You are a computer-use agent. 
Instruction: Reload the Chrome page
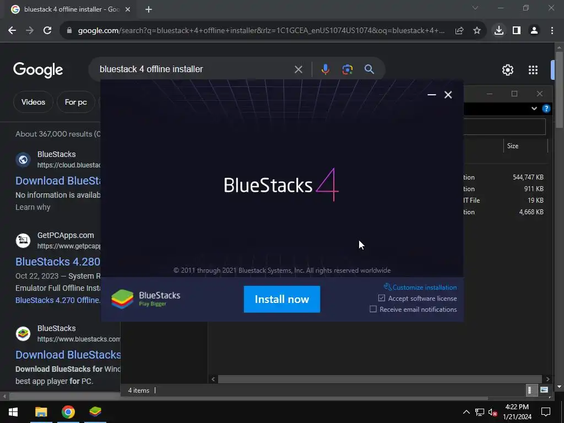pyautogui.click(x=47, y=31)
